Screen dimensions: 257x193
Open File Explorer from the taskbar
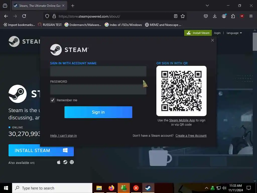99,188
